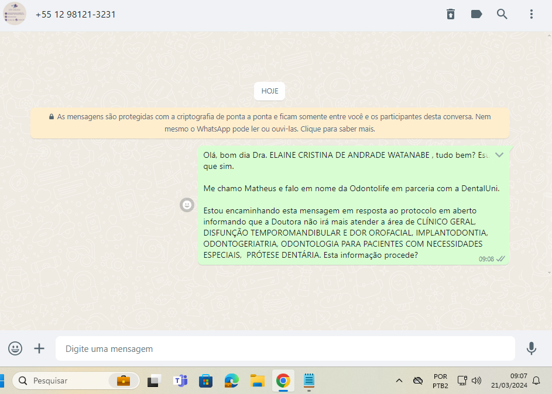Search within this conversation
The height and width of the screenshot is (394, 552).
pos(502,14)
